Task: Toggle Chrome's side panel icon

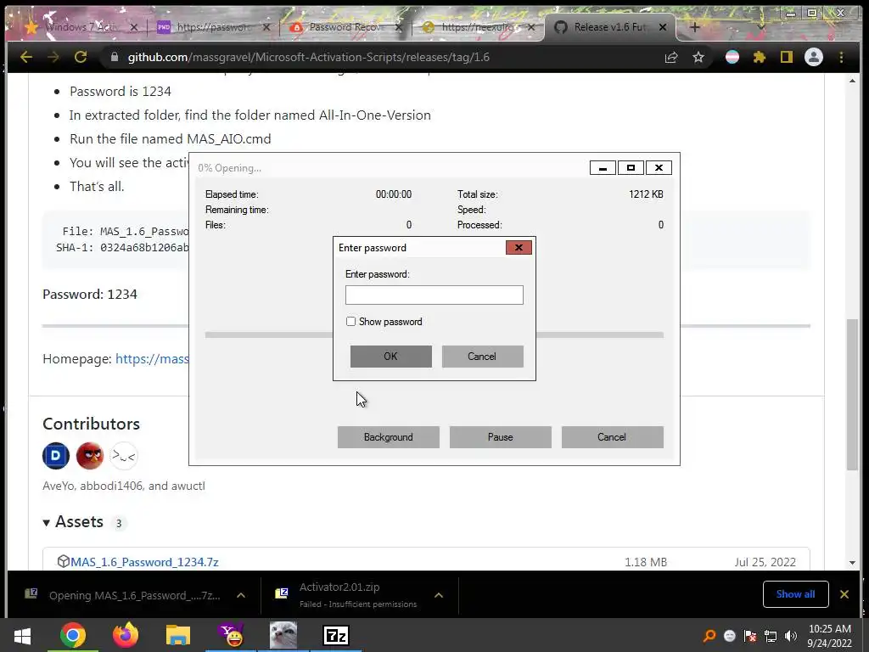Action: (787, 57)
